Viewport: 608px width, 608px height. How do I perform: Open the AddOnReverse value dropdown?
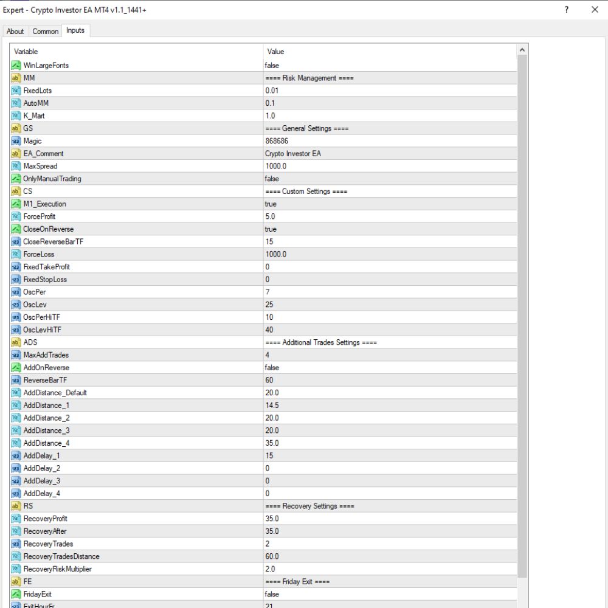click(390, 368)
